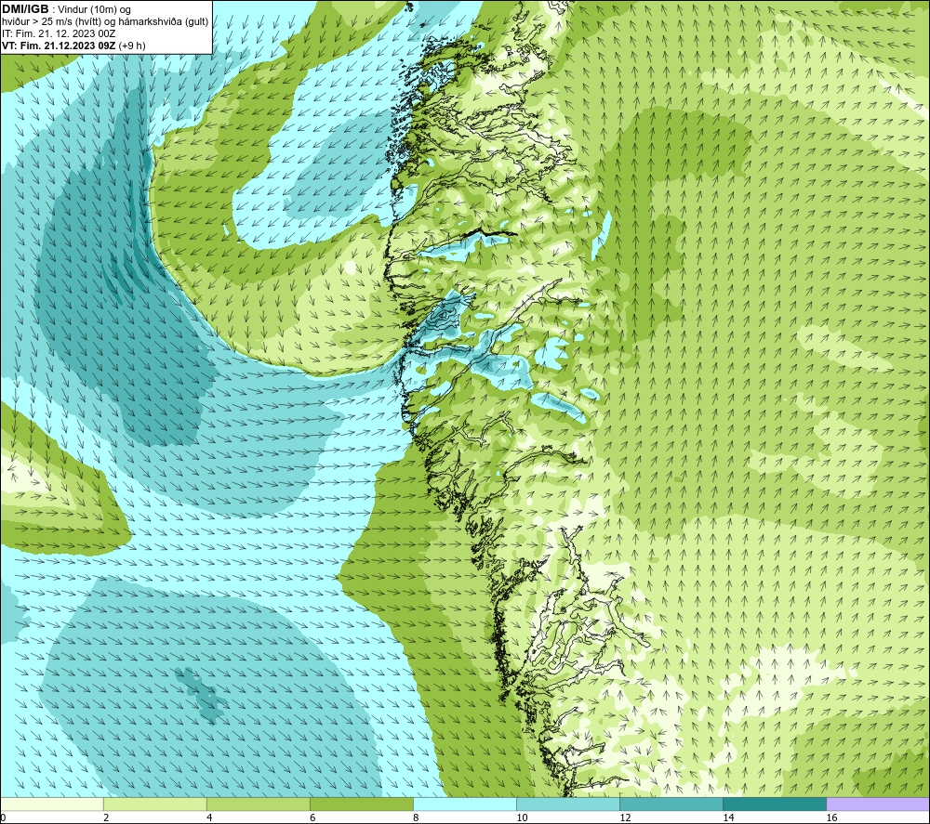Click the "VT: Fim. 21.12.2023 09Z (+9 h)" line
The width and height of the screenshot is (930, 824).
[x=73, y=46]
